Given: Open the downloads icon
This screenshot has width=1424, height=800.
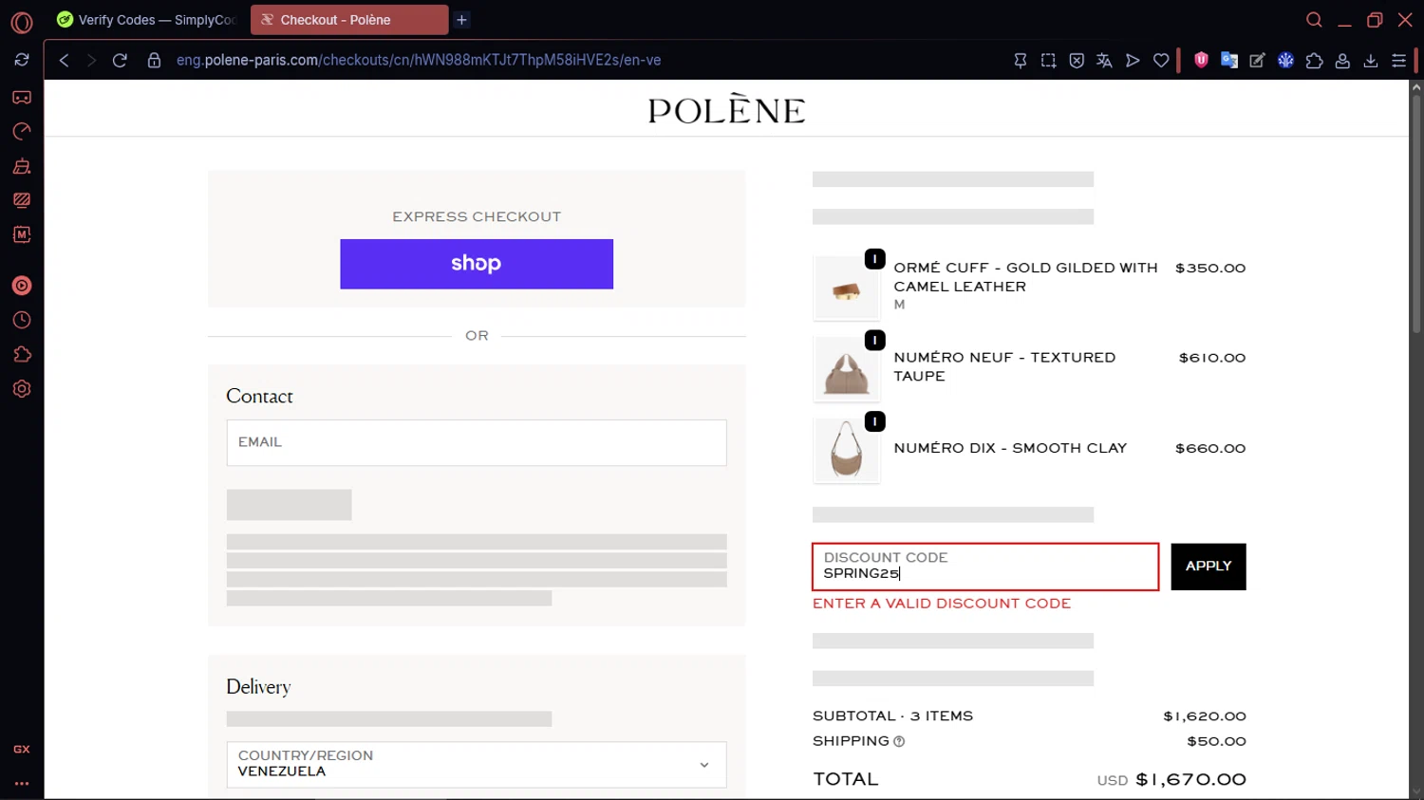Looking at the screenshot, I should [x=1371, y=60].
